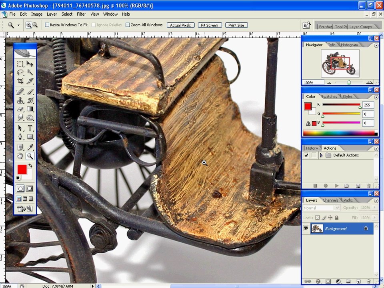
Task: Click Zoom In option in options bar
Action: point(29,25)
